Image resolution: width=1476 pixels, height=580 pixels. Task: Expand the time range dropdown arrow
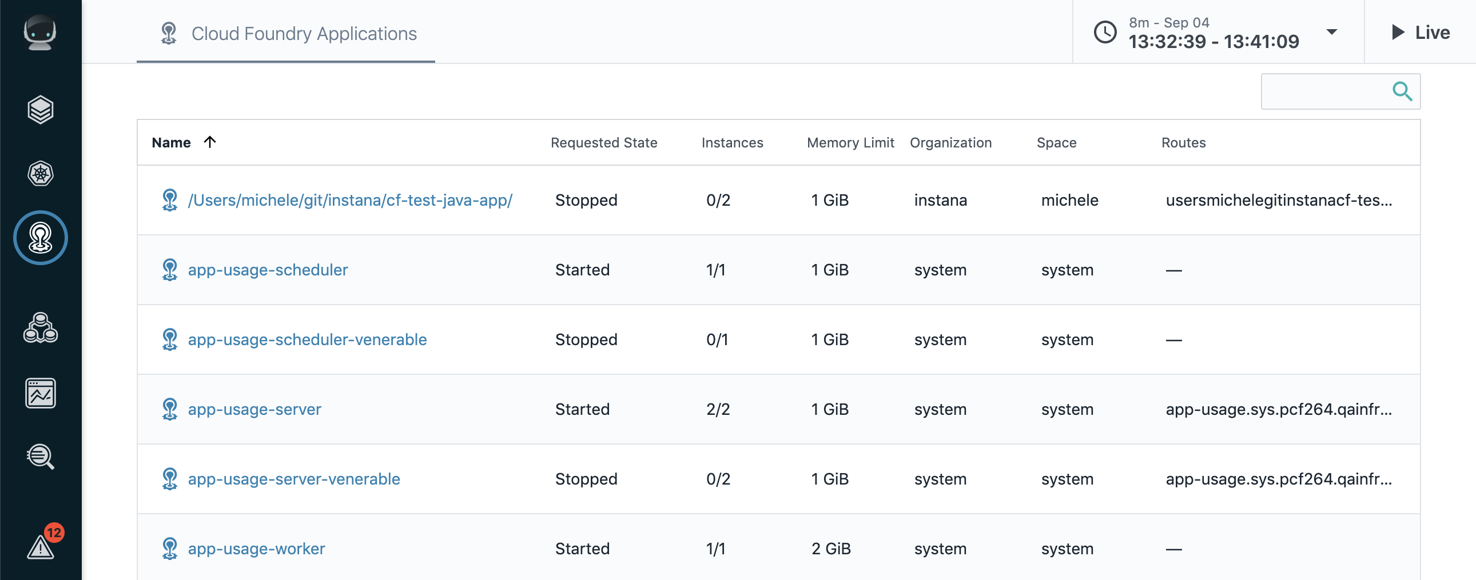click(1332, 32)
